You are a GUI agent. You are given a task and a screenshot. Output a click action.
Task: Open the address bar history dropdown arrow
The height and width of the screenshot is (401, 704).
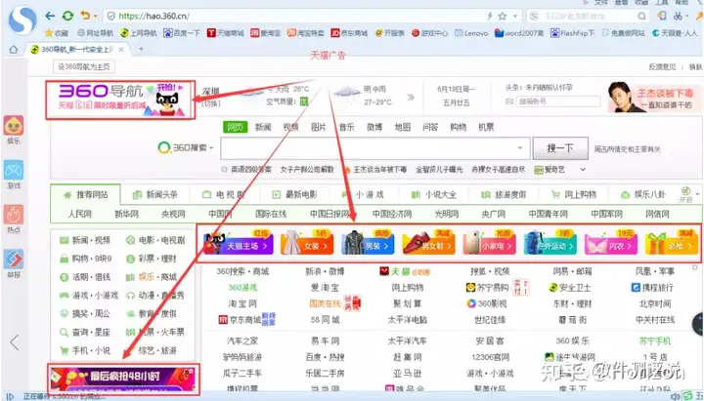[x=514, y=17]
